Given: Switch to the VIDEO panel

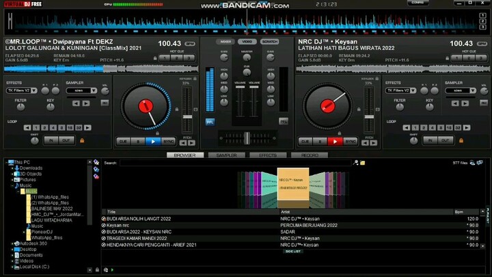Looking at the screenshot, I should click(x=247, y=42).
